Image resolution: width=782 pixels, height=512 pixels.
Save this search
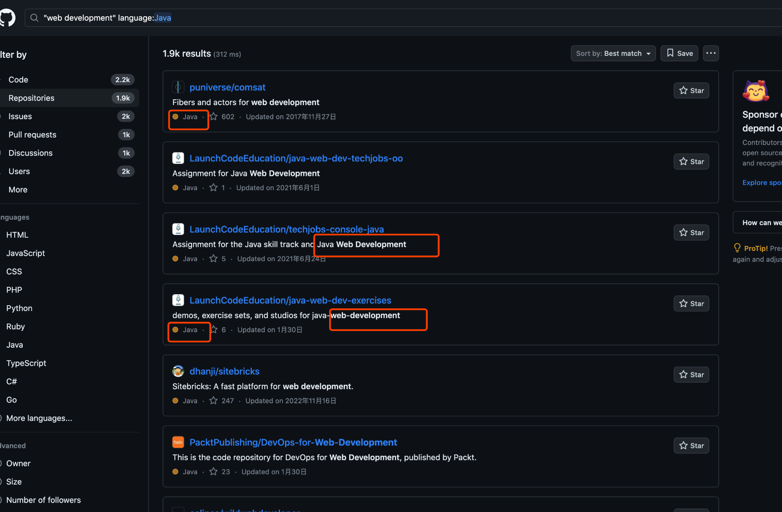pos(680,54)
